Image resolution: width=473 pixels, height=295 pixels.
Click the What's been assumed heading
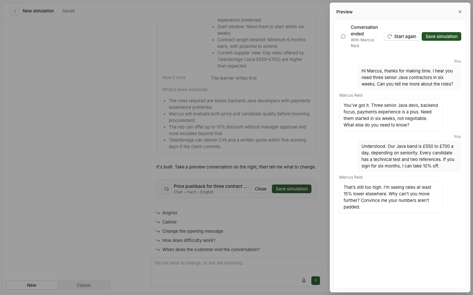(185, 89)
